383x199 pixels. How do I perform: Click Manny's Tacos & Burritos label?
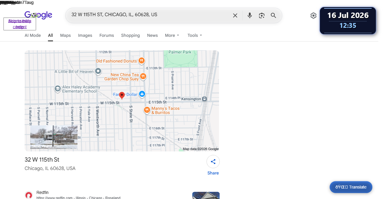(165, 110)
